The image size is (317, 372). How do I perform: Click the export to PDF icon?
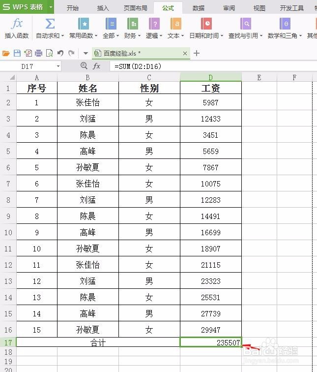(x=28, y=53)
